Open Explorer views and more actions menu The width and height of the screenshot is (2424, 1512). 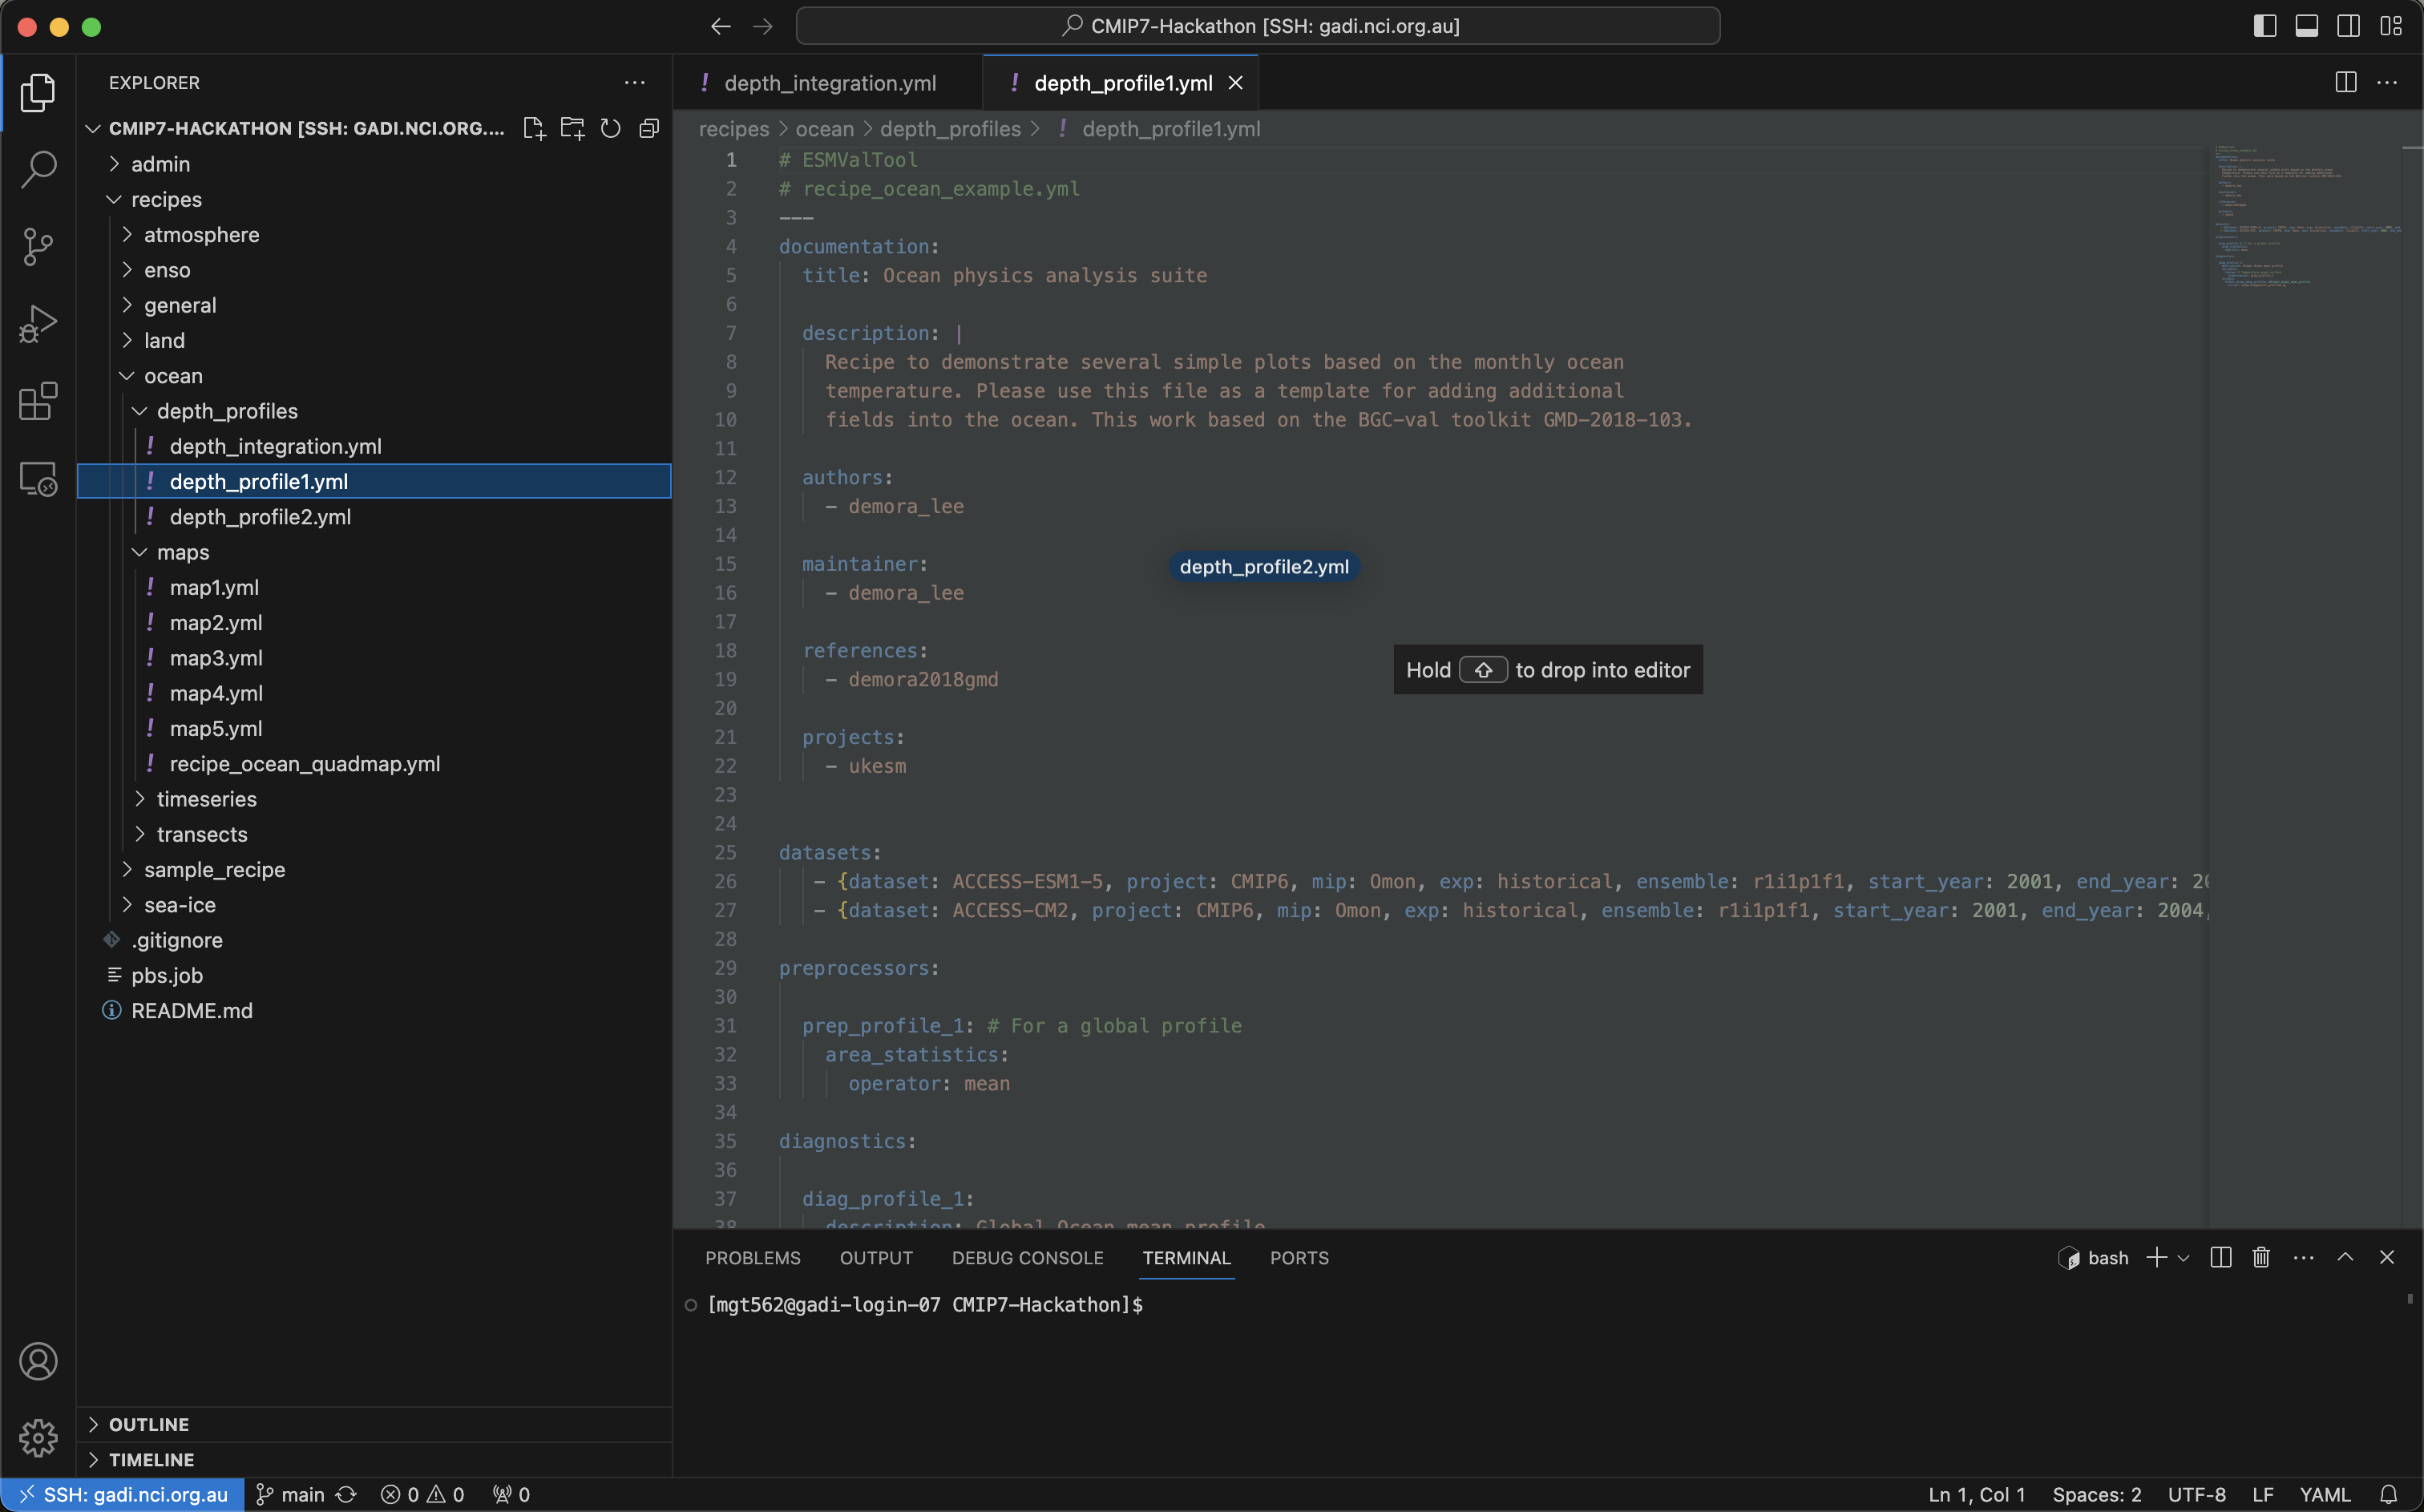(635, 82)
